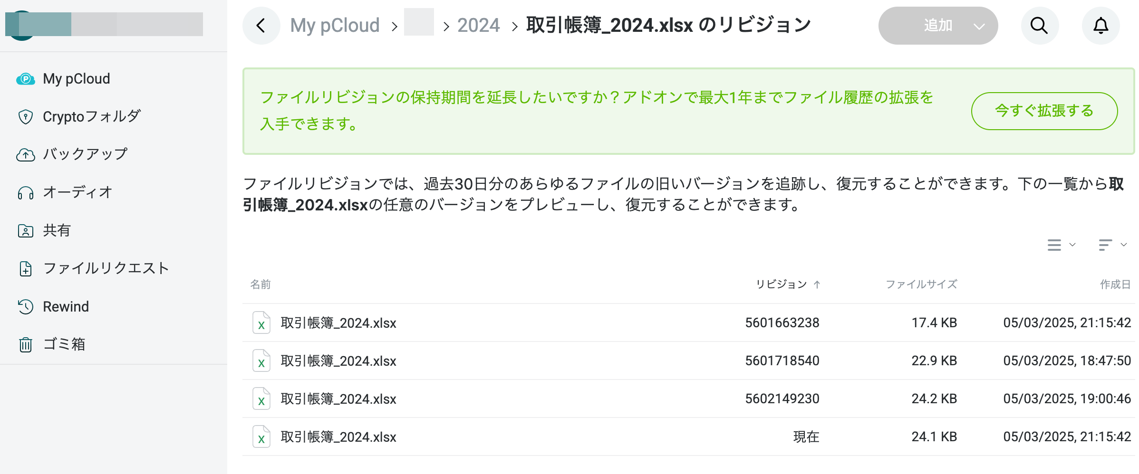Image resolution: width=1139 pixels, height=474 pixels.
Task: Click the Cryptoフォルダ shield icon
Action: pos(26,117)
